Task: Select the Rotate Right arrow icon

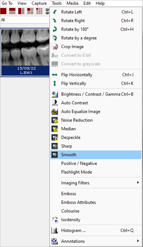Action: click(x=55, y=21)
